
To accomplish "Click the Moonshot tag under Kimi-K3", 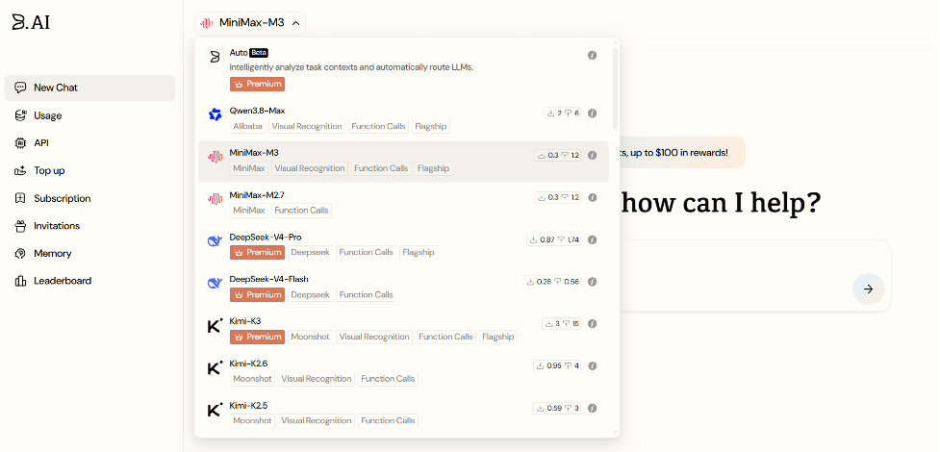I will point(310,337).
